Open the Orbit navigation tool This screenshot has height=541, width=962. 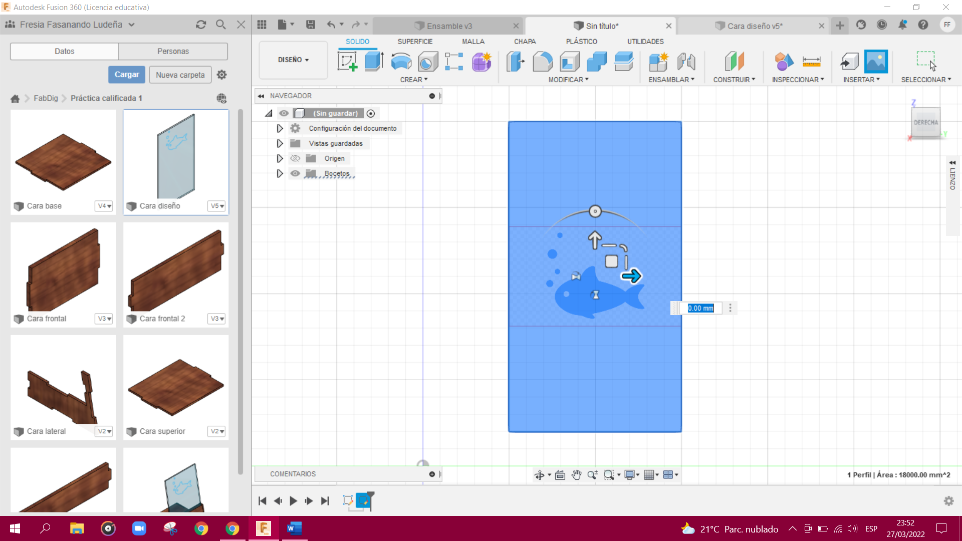(539, 475)
